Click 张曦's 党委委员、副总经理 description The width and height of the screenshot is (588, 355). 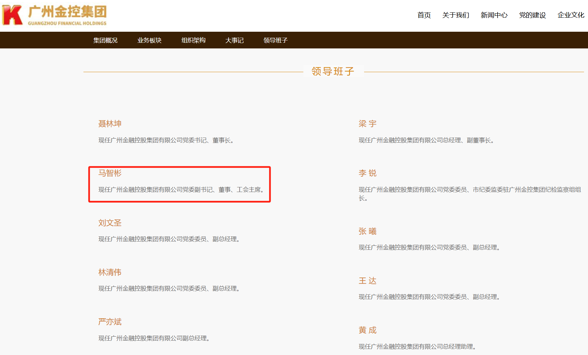click(x=429, y=247)
